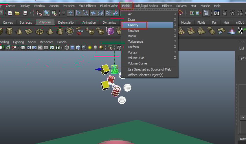Open the viewport Renderer menu

coord(46,42)
